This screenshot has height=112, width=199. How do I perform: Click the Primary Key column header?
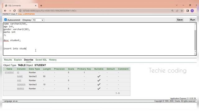coord(84,69)
